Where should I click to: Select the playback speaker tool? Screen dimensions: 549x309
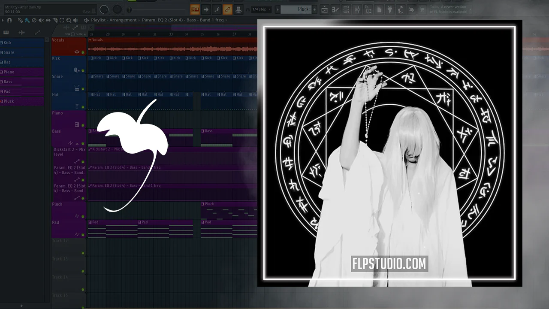pos(75,20)
